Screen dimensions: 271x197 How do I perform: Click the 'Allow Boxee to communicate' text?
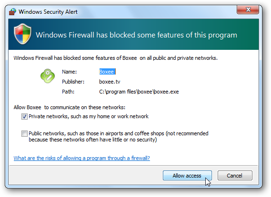click(x=70, y=107)
